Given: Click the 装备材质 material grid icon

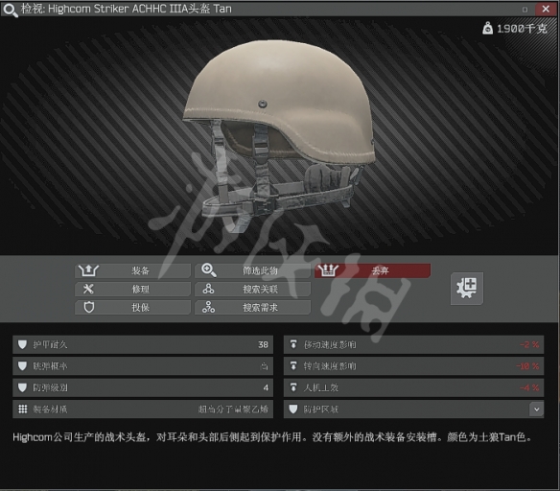Looking at the screenshot, I should [x=23, y=409].
